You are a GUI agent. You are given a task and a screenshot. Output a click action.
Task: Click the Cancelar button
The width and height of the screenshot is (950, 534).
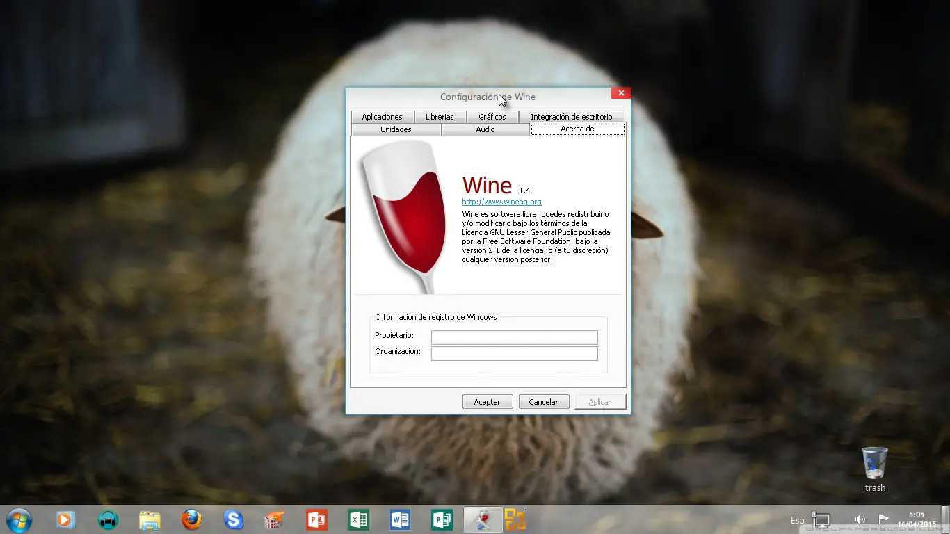pos(544,402)
